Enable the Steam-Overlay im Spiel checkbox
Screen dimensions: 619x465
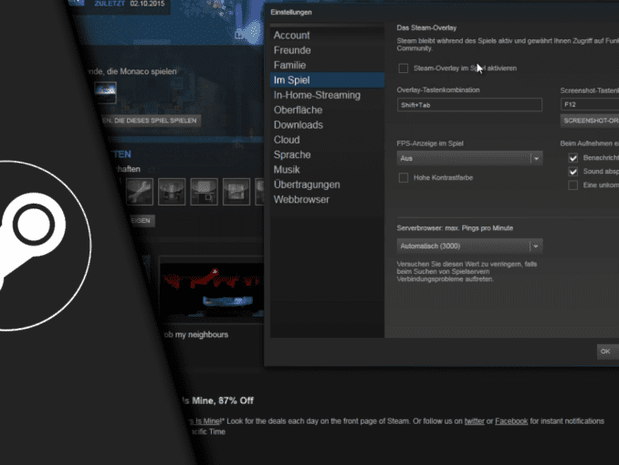404,69
